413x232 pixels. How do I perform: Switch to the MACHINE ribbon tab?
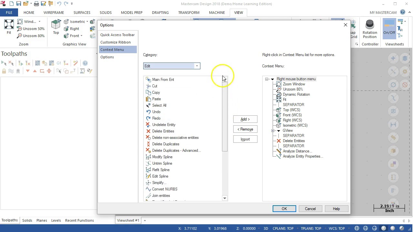(x=217, y=13)
